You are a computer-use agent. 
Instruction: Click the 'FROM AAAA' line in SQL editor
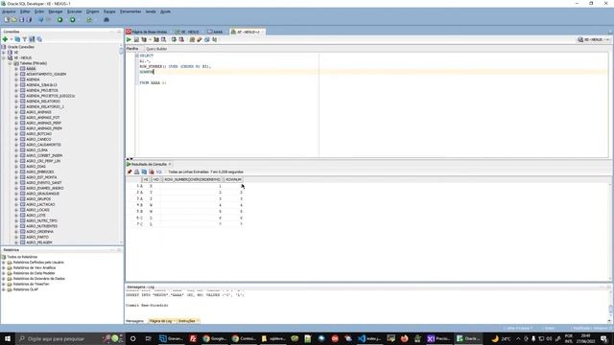[x=153, y=83]
